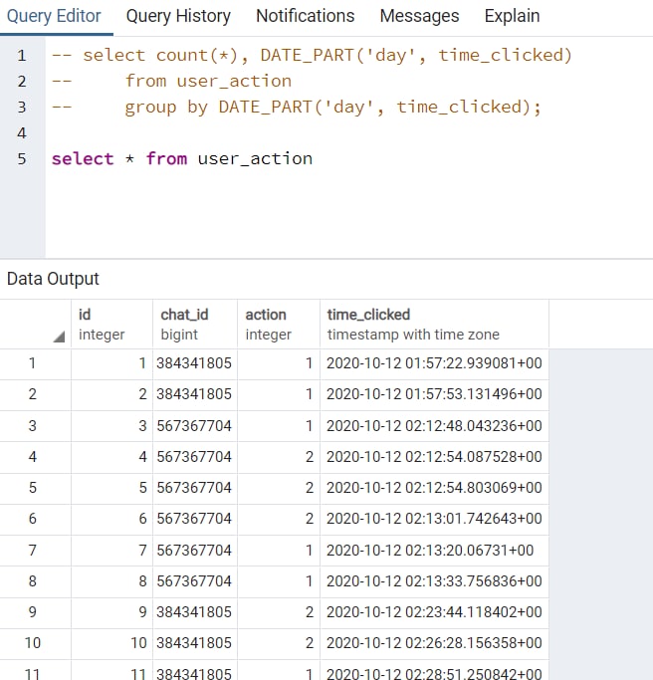Select row header 4 in the data grid

pyautogui.click(x=36, y=457)
